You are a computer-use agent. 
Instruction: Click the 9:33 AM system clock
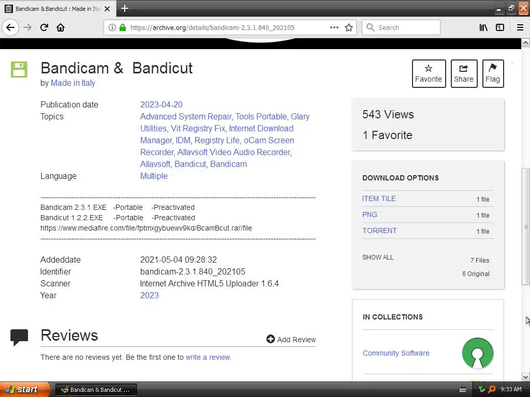[511, 389]
